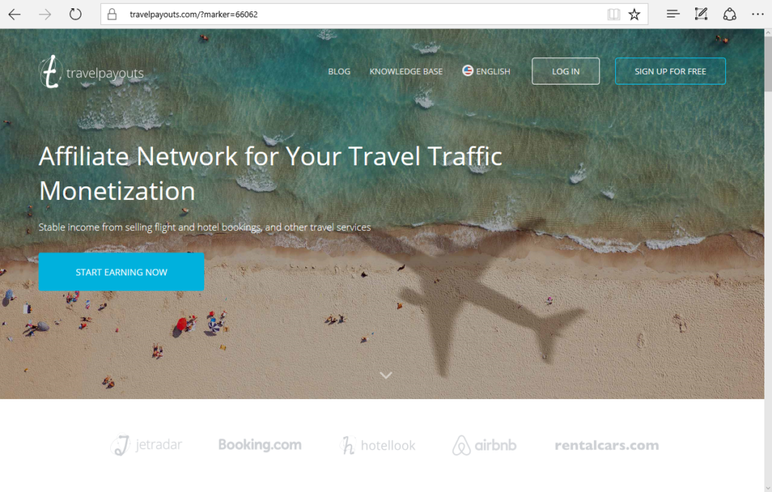Add page to favorites with star icon

tap(634, 14)
